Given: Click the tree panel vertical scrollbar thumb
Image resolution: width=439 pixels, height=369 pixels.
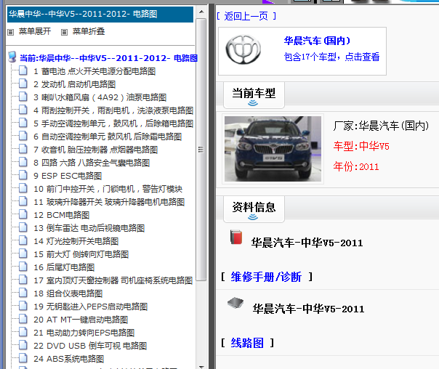Looking at the screenshot, I should click(201, 150).
